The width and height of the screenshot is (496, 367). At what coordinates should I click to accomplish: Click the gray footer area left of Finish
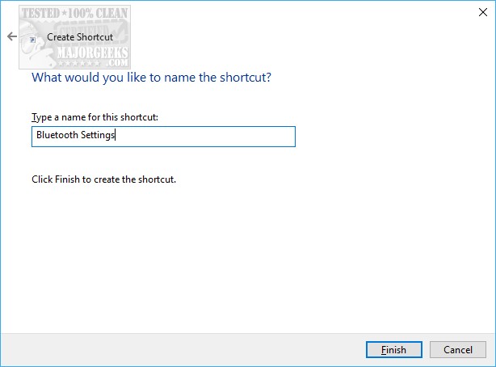(x=178, y=350)
